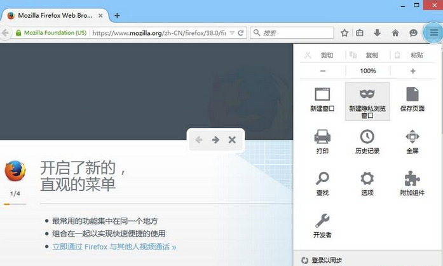Go to next tour step arrow
This screenshot has height=266, width=443.
215,139
